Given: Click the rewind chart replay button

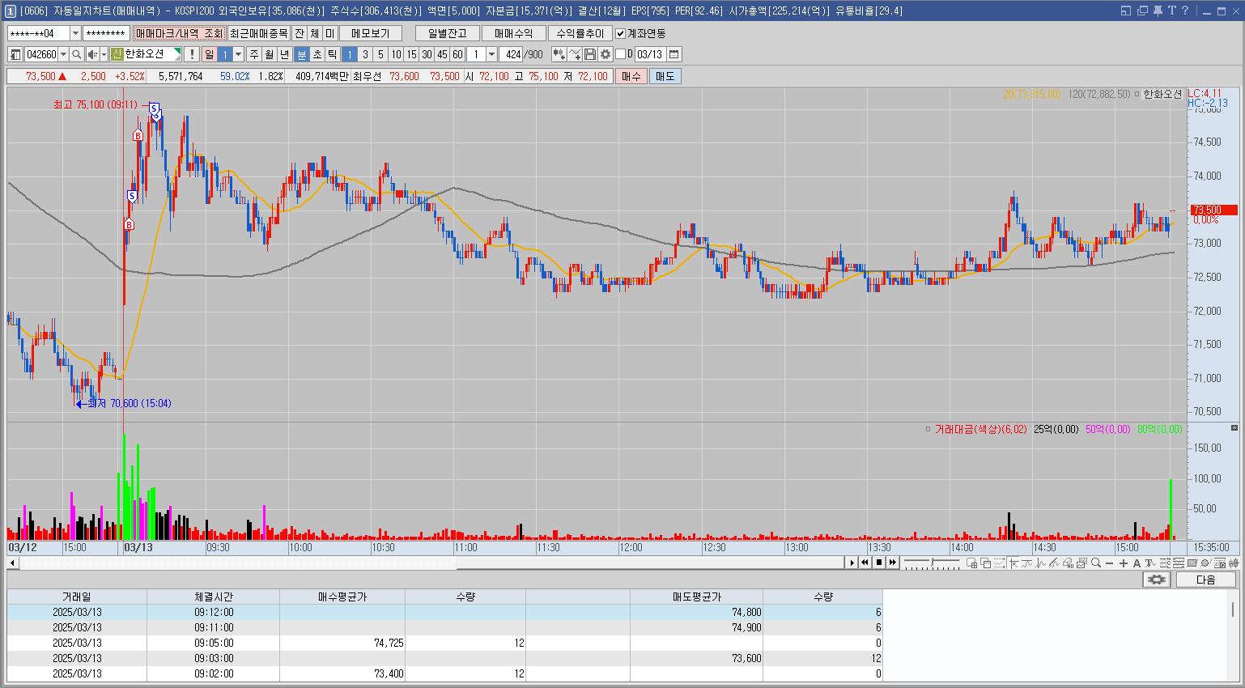Looking at the screenshot, I should point(865,563).
